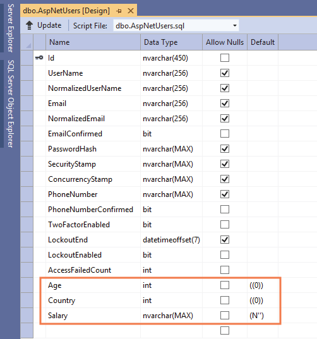Open the Server Explorer side tab
317x339 pixels.
[10, 28]
